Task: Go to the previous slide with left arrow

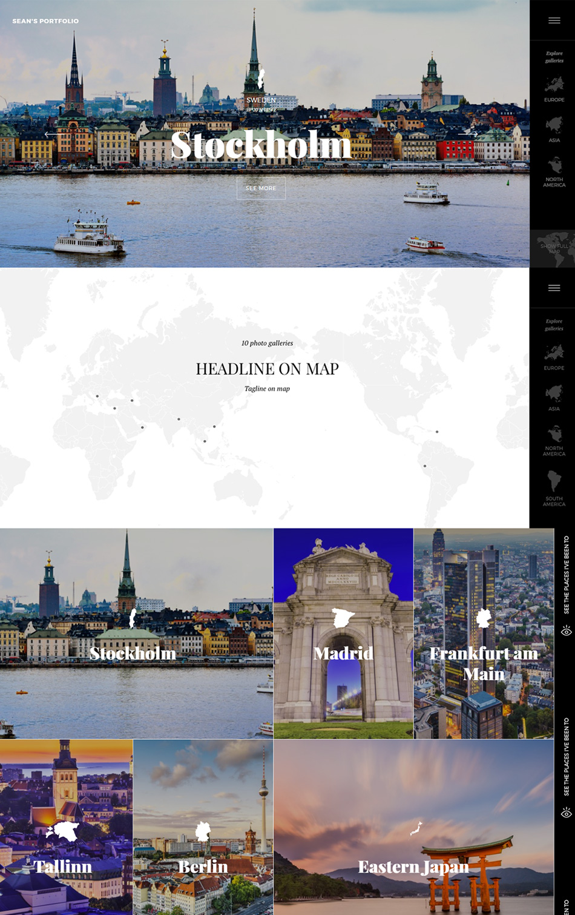Action: coord(51,134)
